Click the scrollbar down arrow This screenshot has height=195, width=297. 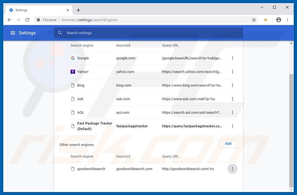click(291, 189)
